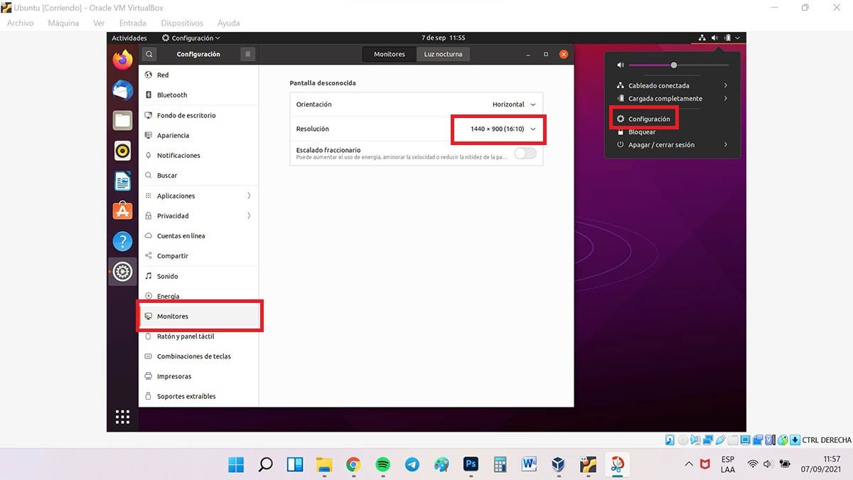This screenshot has height=480, width=853.
Task: Switch to the Luz nocturna tab
Action: (443, 54)
